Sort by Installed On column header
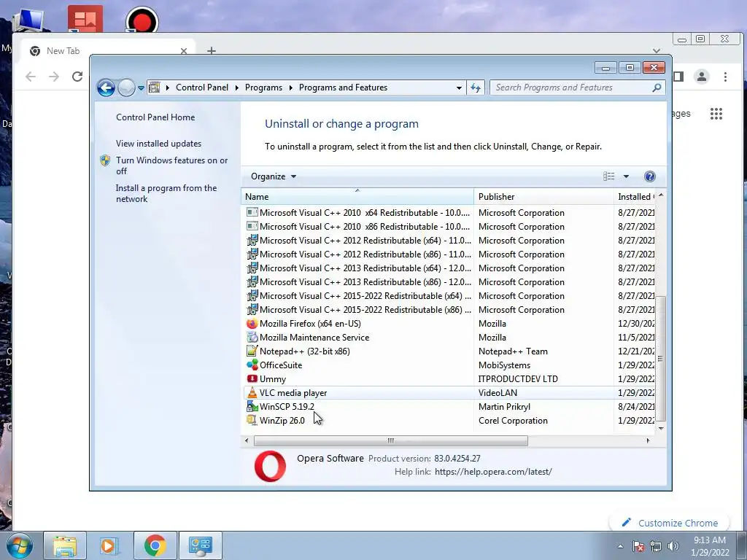Viewport: 747px width, 560px height. 635,197
